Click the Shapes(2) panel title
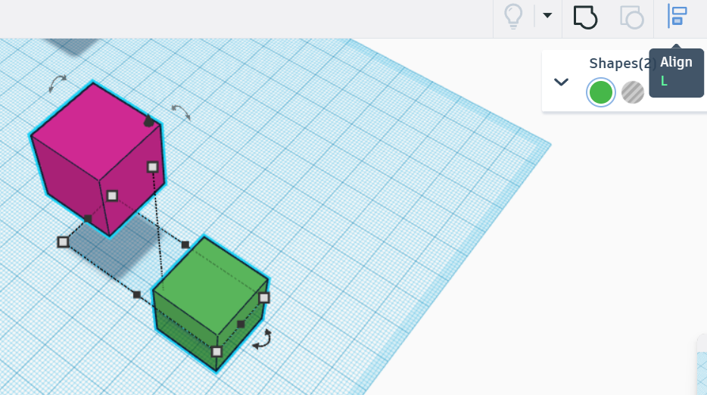Viewport: 707px width, 395px height. pos(622,64)
